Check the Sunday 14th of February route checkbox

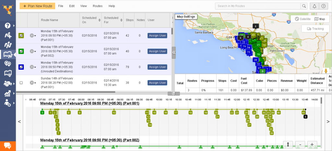click(x=21, y=83)
